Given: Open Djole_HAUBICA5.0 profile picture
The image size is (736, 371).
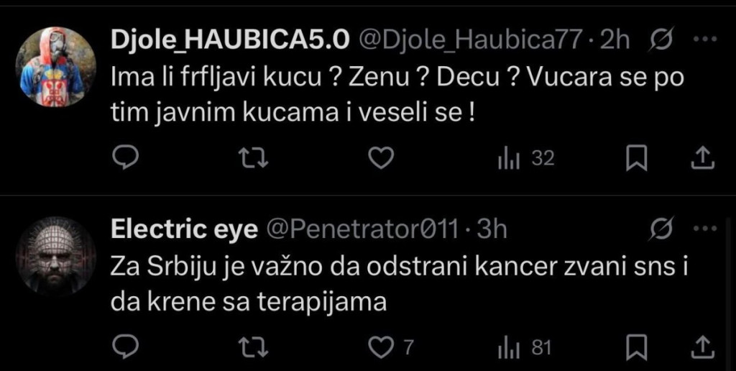Looking at the screenshot, I should coord(55,66).
